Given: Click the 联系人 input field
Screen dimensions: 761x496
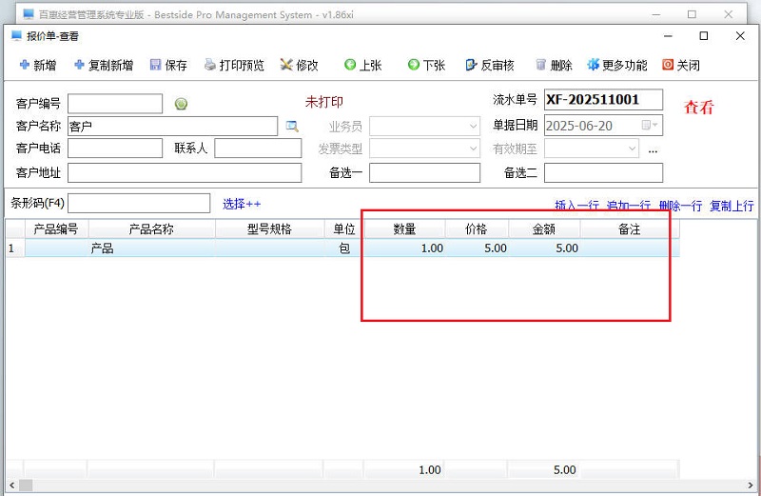Looking at the screenshot, I should click(x=258, y=149).
